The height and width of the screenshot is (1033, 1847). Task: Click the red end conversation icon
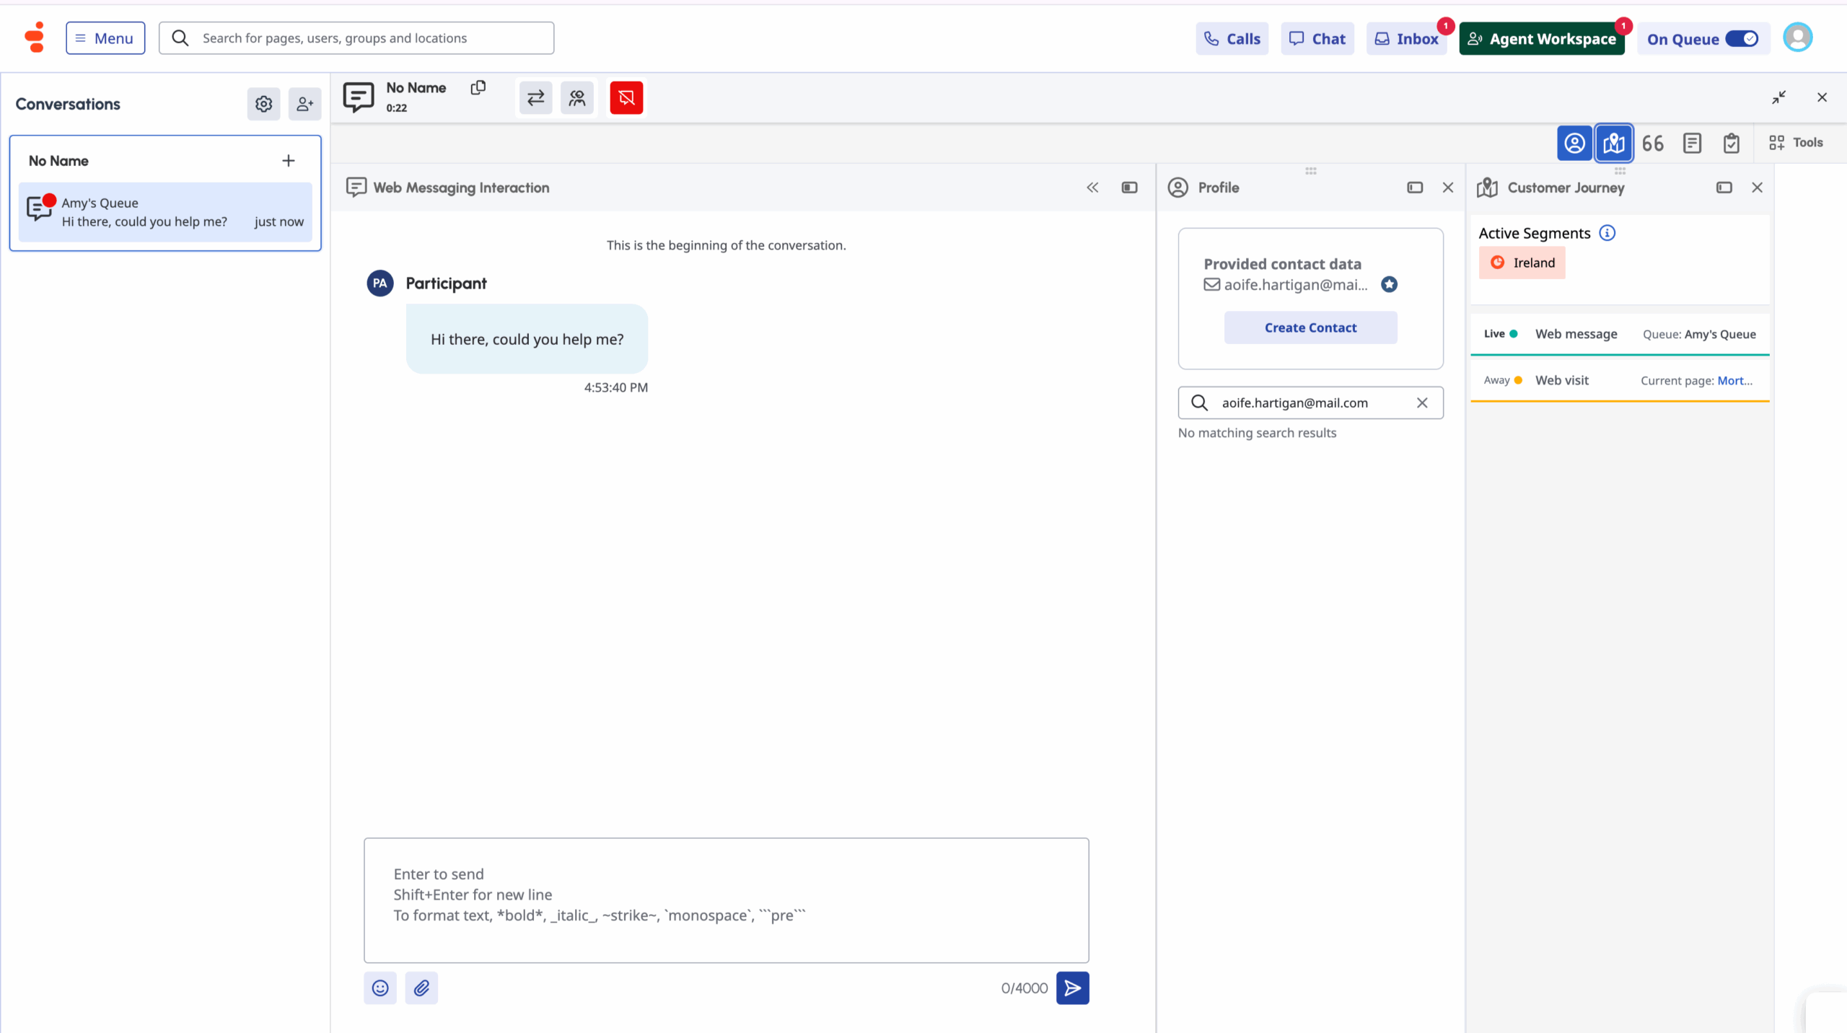626,97
